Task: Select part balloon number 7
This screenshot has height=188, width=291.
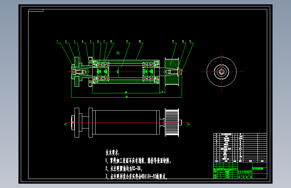Action: coord(104,41)
